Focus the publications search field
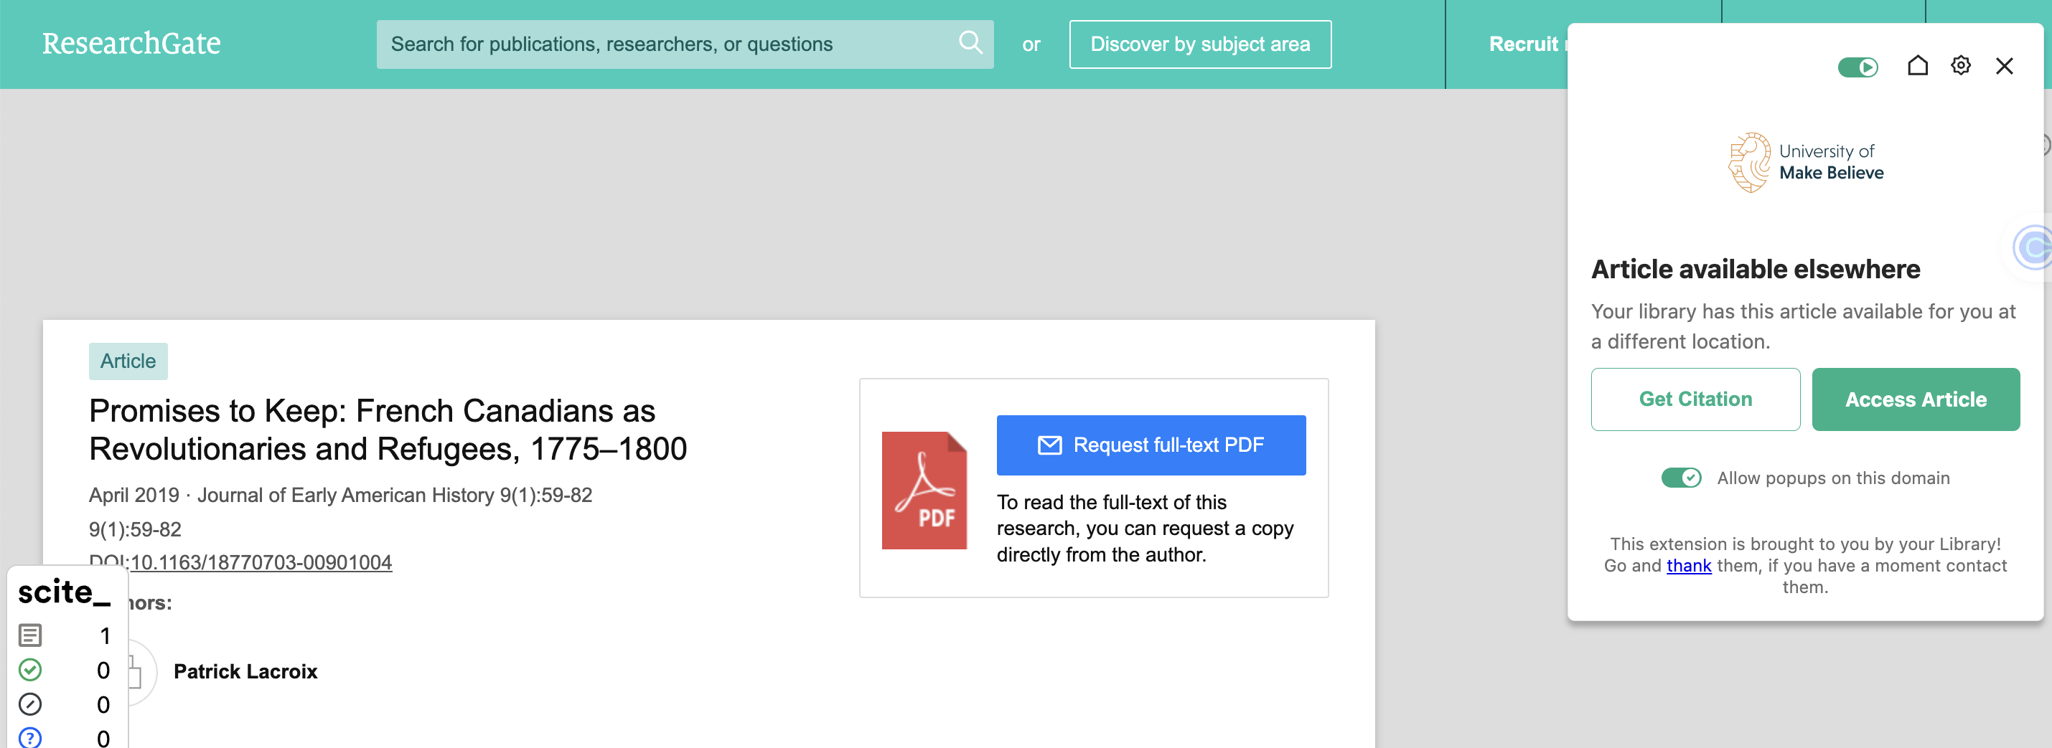The width and height of the screenshot is (2052, 748). point(669,44)
